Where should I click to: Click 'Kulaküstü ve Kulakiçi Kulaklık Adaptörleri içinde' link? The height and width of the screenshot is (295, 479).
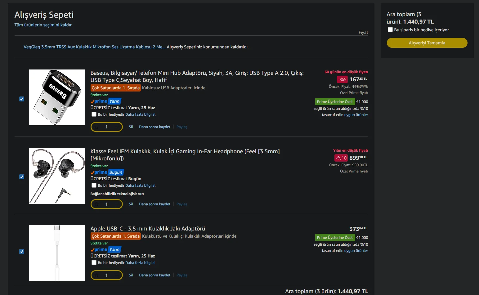point(189,236)
